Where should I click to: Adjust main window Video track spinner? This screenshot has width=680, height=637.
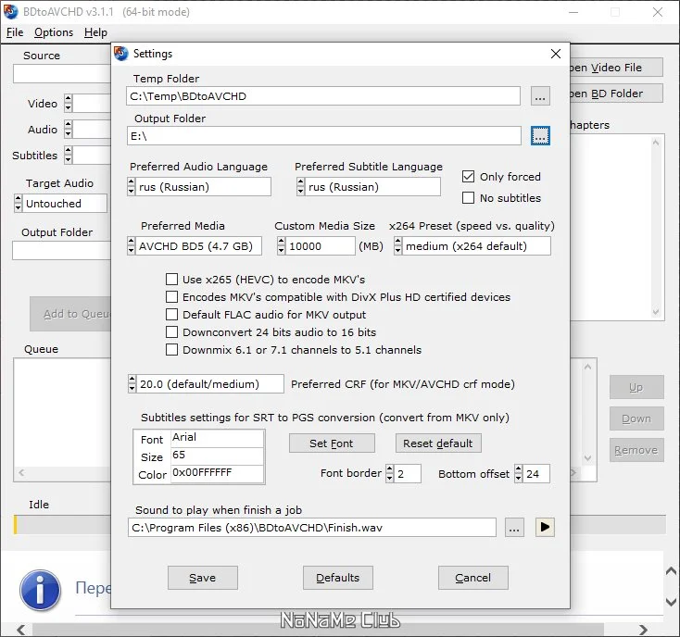[68, 103]
